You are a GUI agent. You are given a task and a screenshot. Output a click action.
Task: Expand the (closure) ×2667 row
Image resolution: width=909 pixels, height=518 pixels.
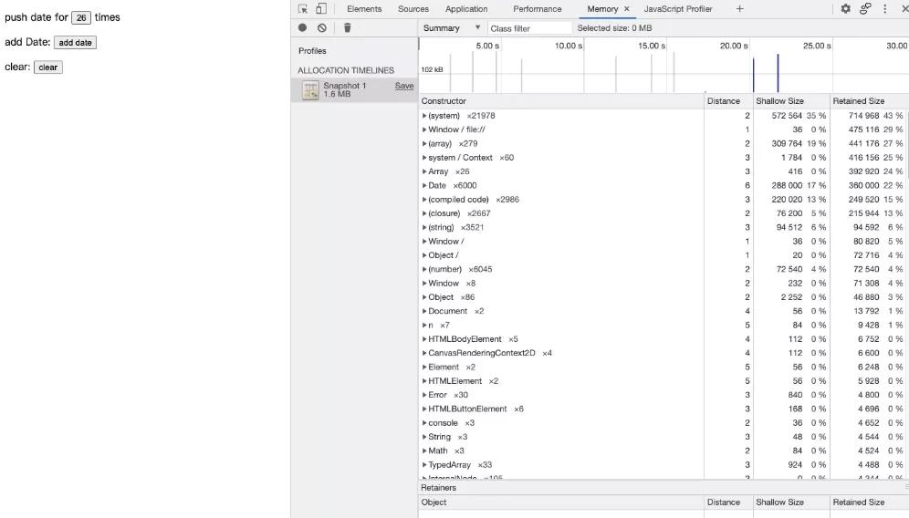424,213
